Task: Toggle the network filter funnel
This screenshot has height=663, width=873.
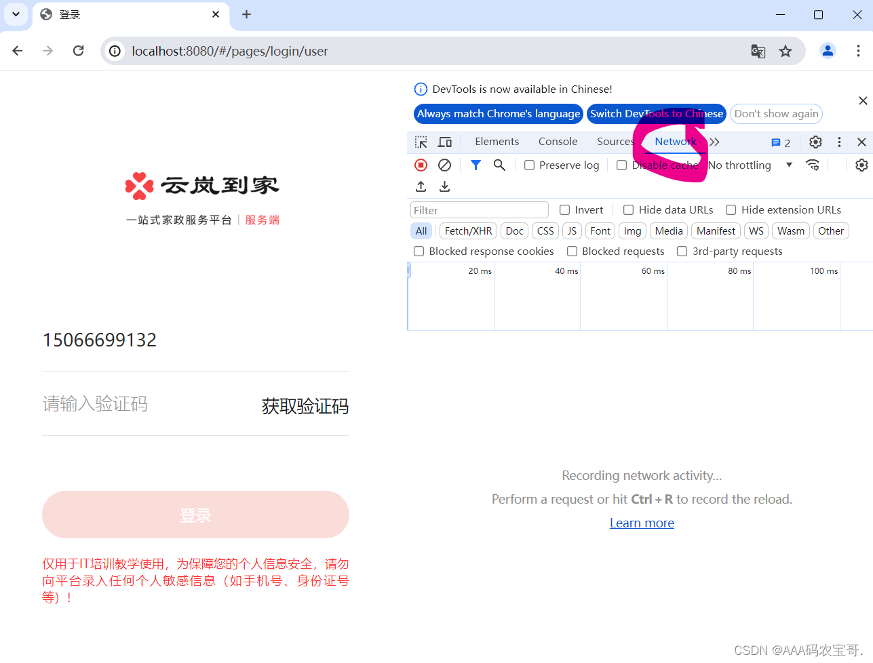Action: (476, 165)
